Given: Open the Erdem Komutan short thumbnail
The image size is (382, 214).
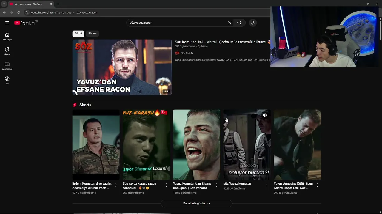Looking at the screenshot, I should point(96,145).
